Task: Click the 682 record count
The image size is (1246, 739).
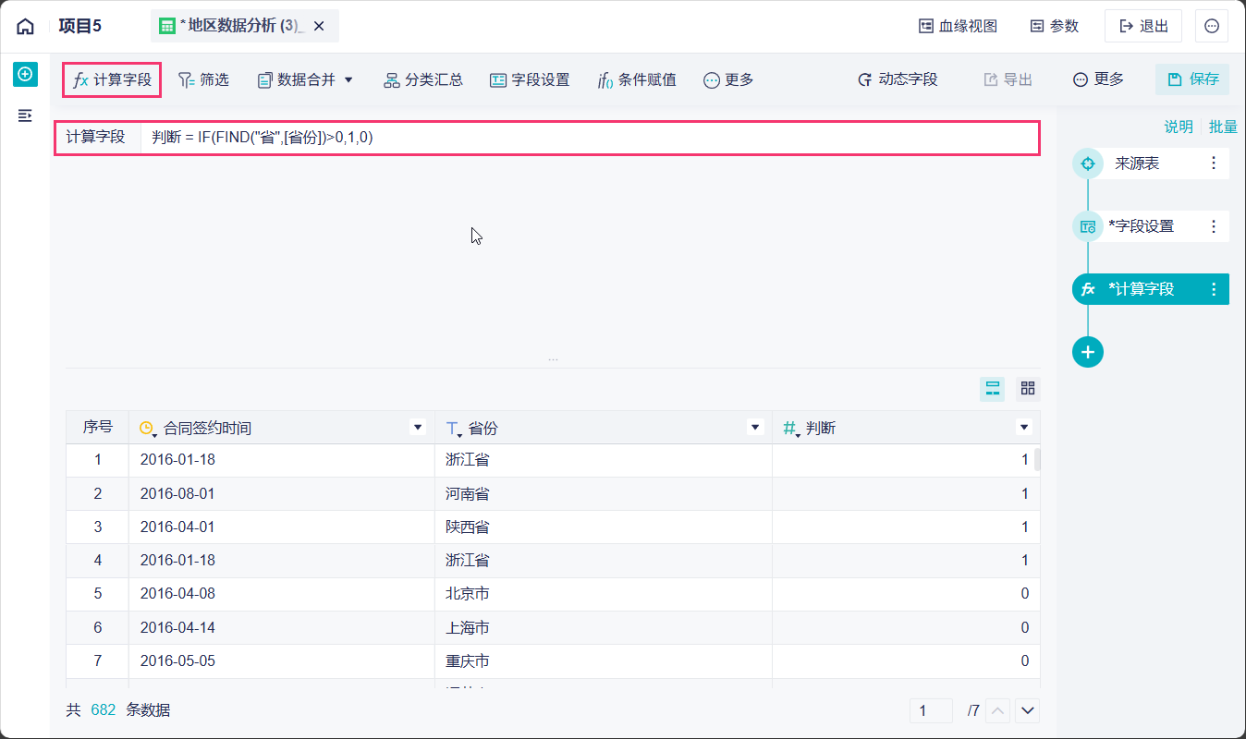Action: pyautogui.click(x=103, y=709)
